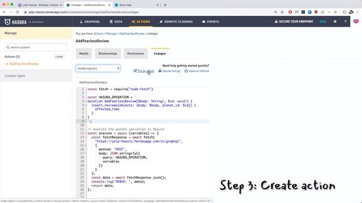Switch to the Modify tab
The height and width of the screenshot is (203, 362).
coord(84,54)
